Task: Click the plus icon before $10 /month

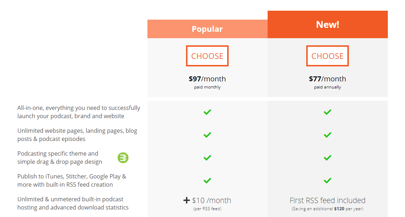Action: [186, 200]
